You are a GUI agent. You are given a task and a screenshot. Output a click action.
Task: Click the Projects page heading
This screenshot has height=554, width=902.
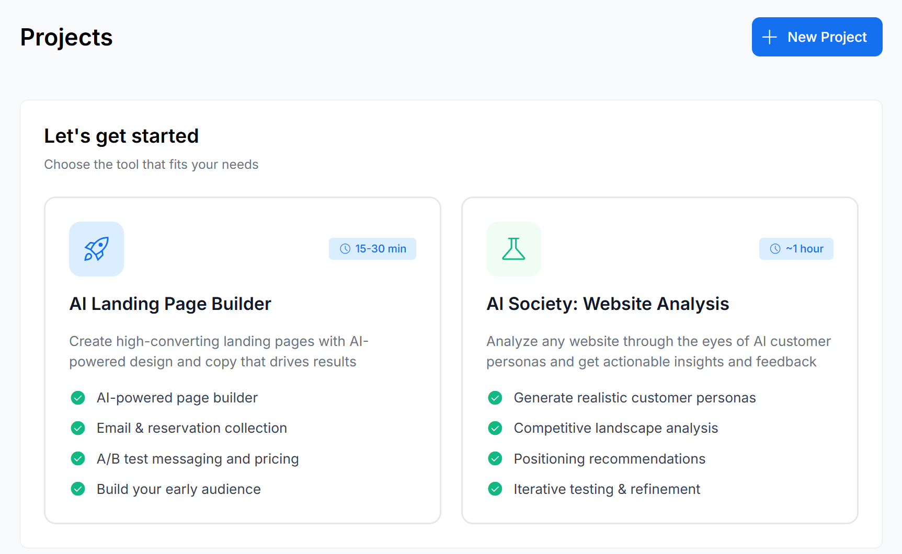click(x=66, y=37)
